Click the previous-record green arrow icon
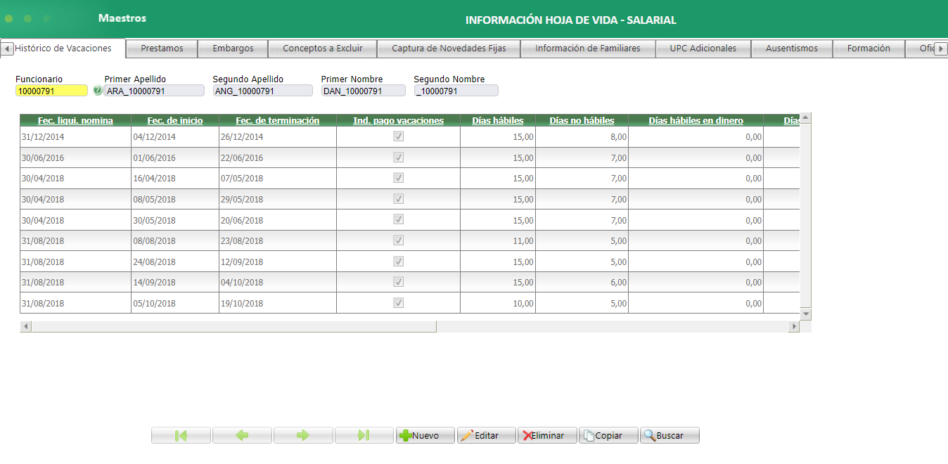 pyautogui.click(x=241, y=434)
